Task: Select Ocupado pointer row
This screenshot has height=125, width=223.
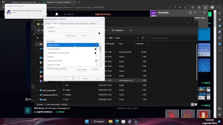Action: (x=73, y=57)
